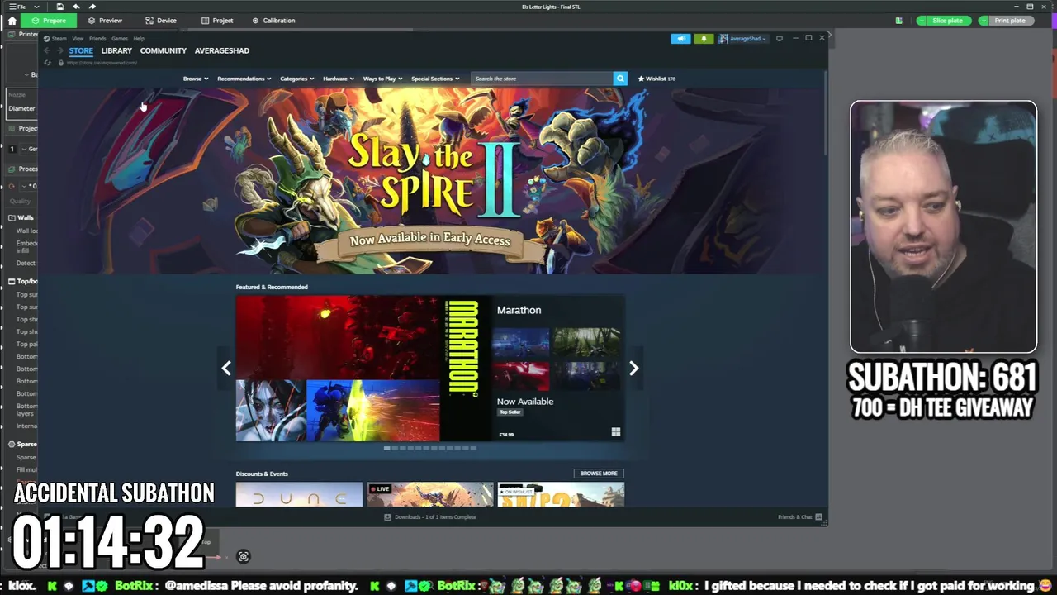The width and height of the screenshot is (1057, 595).
Task: Go to the Steam STORE section
Action: click(x=81, y=50)
